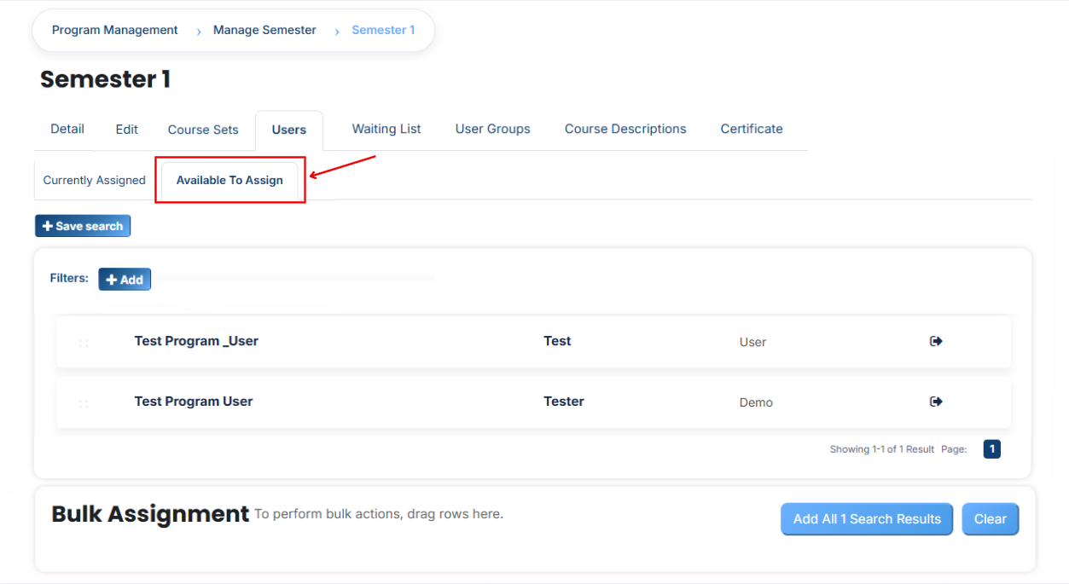Select the Available To Assign sub-tab
This screenshot has height=584, width=1069.
(x=229, y=180)
